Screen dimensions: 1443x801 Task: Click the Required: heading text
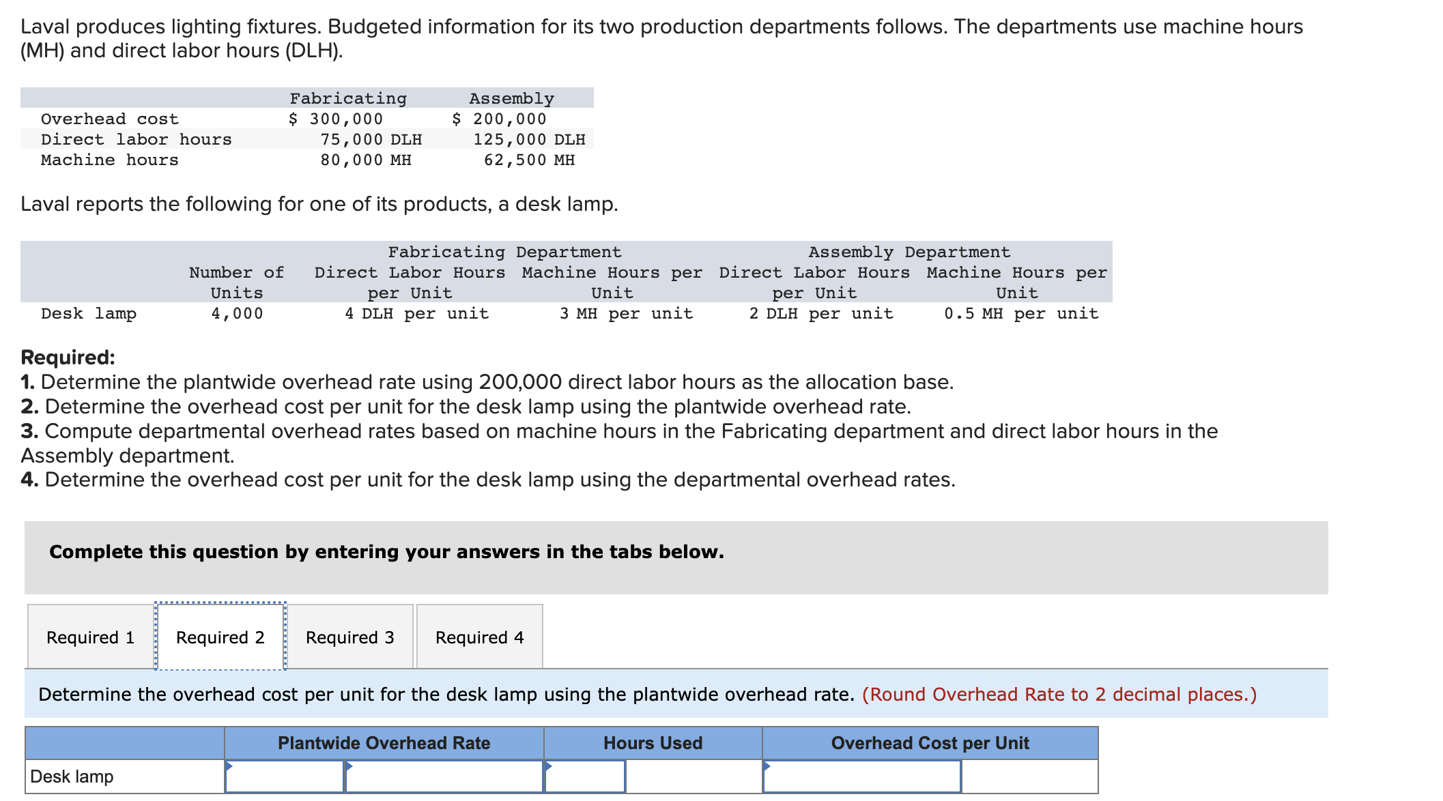coord(68,358)
